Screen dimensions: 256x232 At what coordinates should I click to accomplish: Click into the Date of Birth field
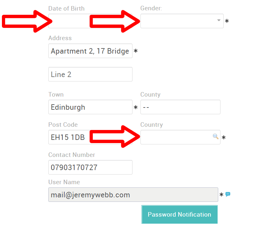coord(90,21)
